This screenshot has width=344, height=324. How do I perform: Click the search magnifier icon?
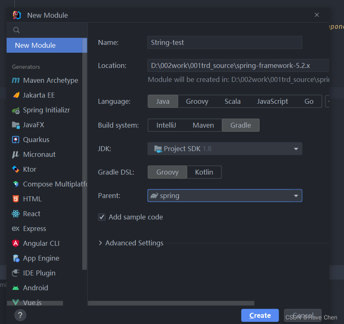[x=16, y=30]
